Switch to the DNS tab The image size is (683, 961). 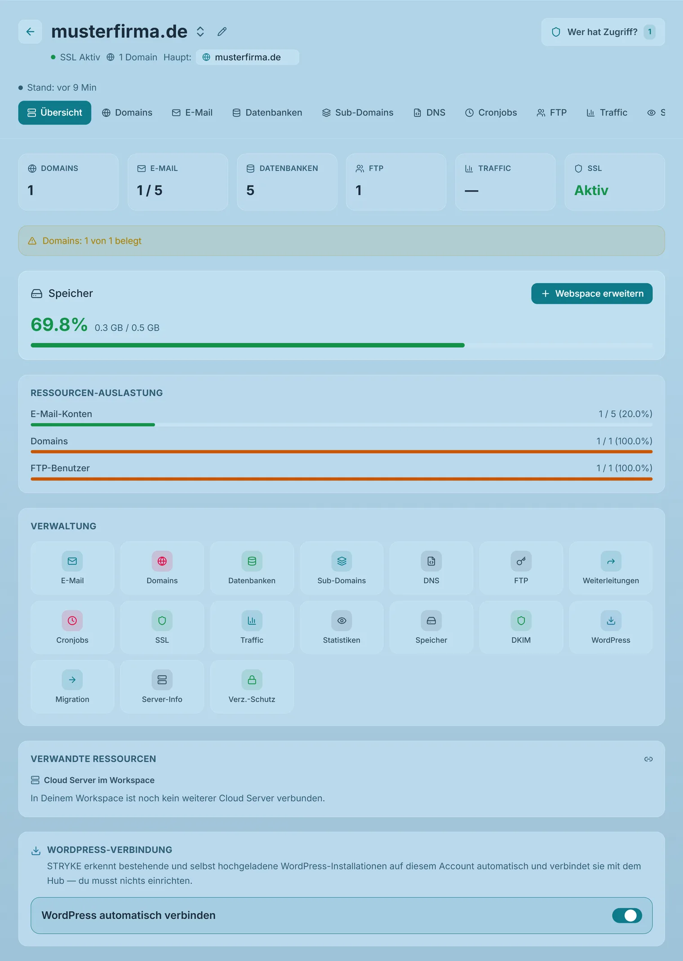pos(429,113)
